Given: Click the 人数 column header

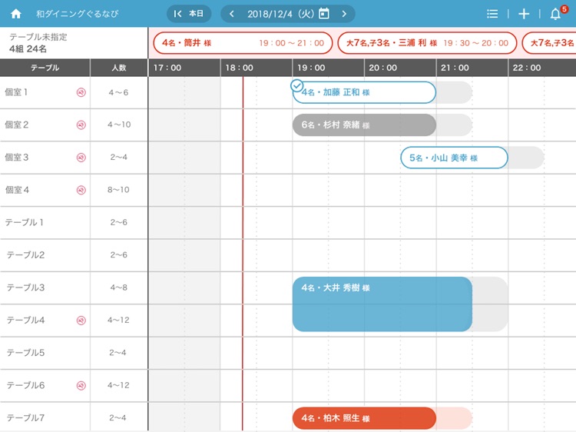Looking at the screenshot, I should pyautogui.click(x=118, y=68).
